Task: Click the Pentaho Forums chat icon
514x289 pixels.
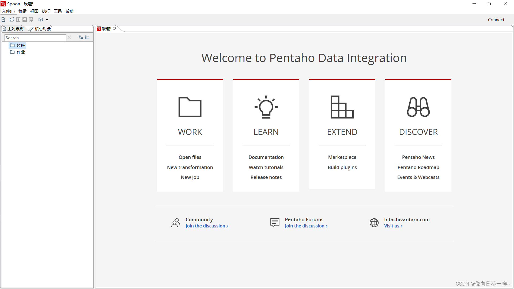Action: pyautogui.click(x=275, y=223)
